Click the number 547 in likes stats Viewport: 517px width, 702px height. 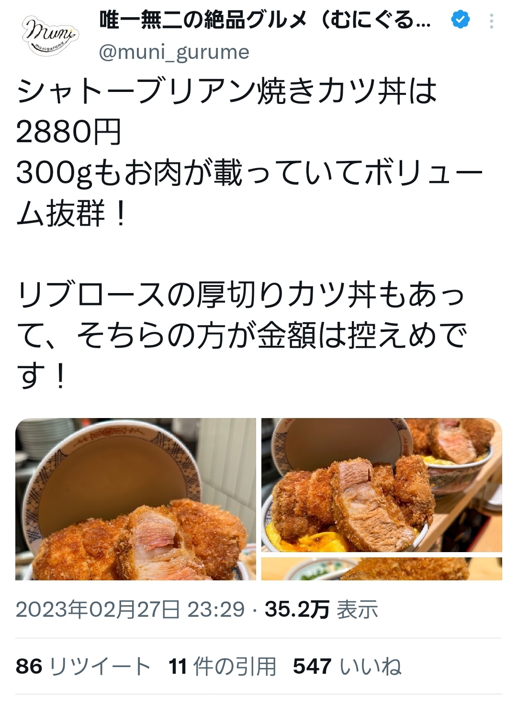[x=312, y=666]
